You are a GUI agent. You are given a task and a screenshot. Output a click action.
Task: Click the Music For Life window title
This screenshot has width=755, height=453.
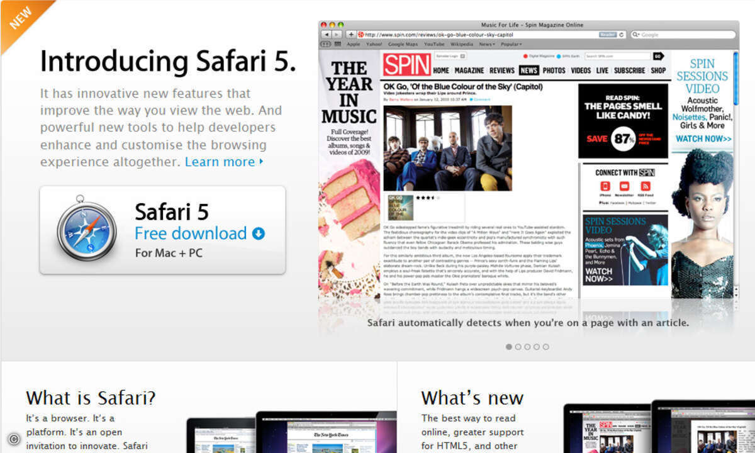[532, 25]
